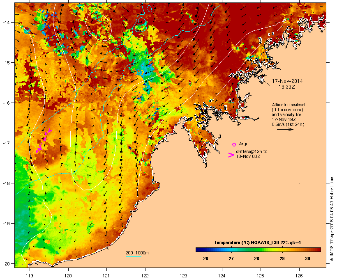
Task: Click the 123 longitude axis label
Action: click(x=184, y=276)
